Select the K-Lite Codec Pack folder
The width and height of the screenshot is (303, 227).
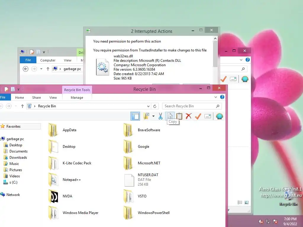[70, 163]
